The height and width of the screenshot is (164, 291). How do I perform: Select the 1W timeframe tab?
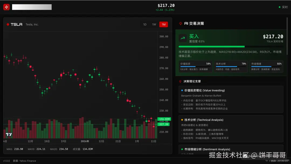(154, 24)
